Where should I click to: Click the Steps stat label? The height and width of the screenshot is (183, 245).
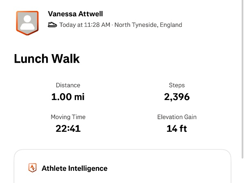pos(177,85)
